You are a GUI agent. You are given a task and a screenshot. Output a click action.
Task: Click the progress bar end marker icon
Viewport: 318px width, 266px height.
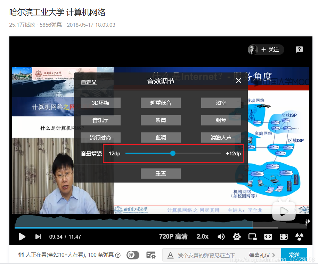click(x=308, y=222)
